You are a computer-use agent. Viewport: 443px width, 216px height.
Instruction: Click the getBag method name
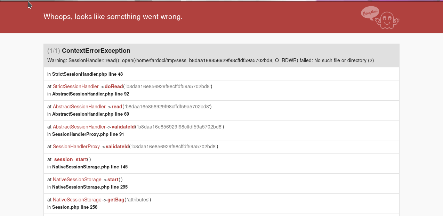(116, 200)
